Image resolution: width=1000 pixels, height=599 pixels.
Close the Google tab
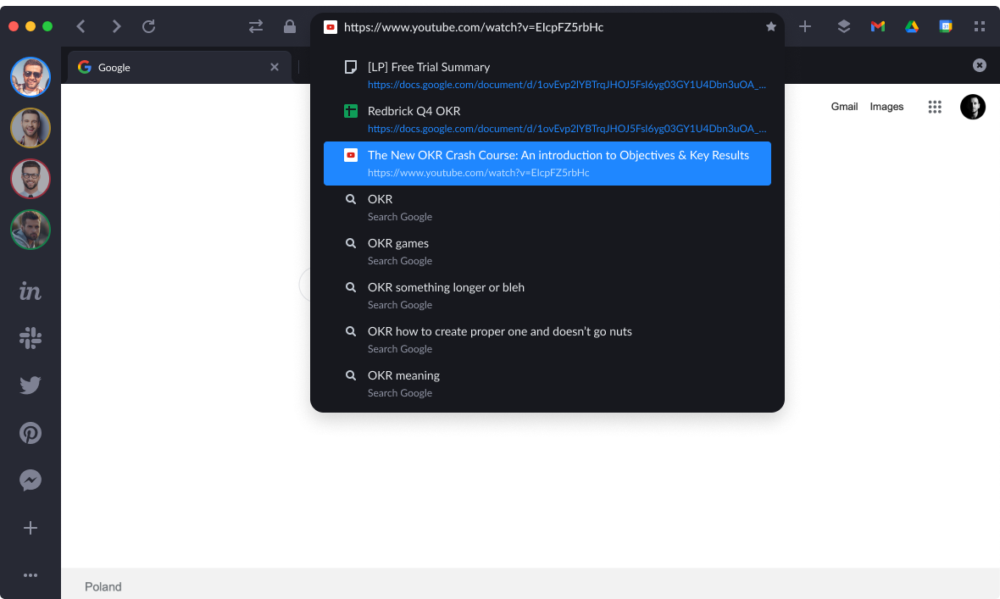(275, 67)
